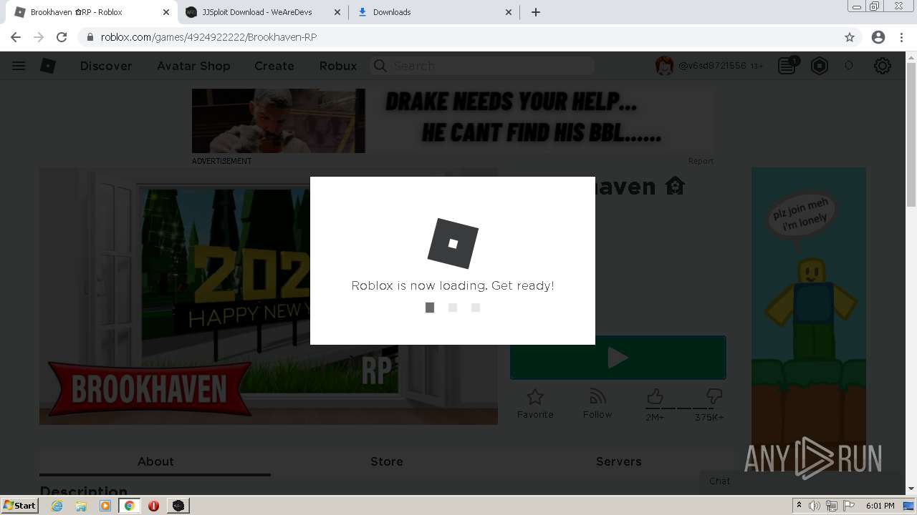Click the username @v6sd8721556

712,66
